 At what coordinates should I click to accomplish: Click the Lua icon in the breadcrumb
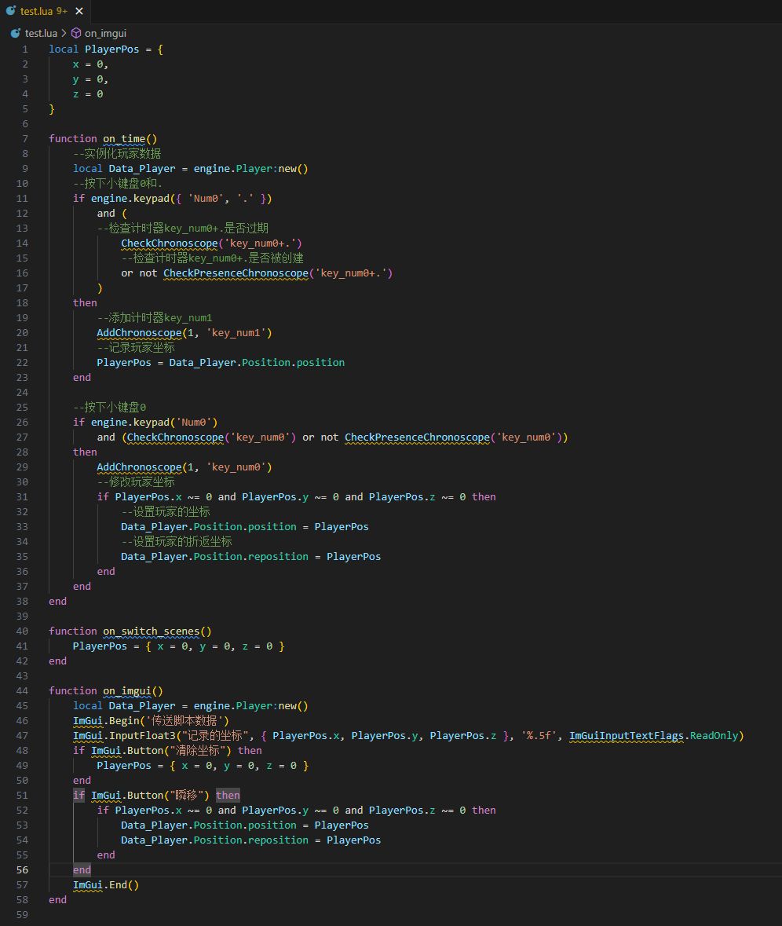tap(15, 33)
